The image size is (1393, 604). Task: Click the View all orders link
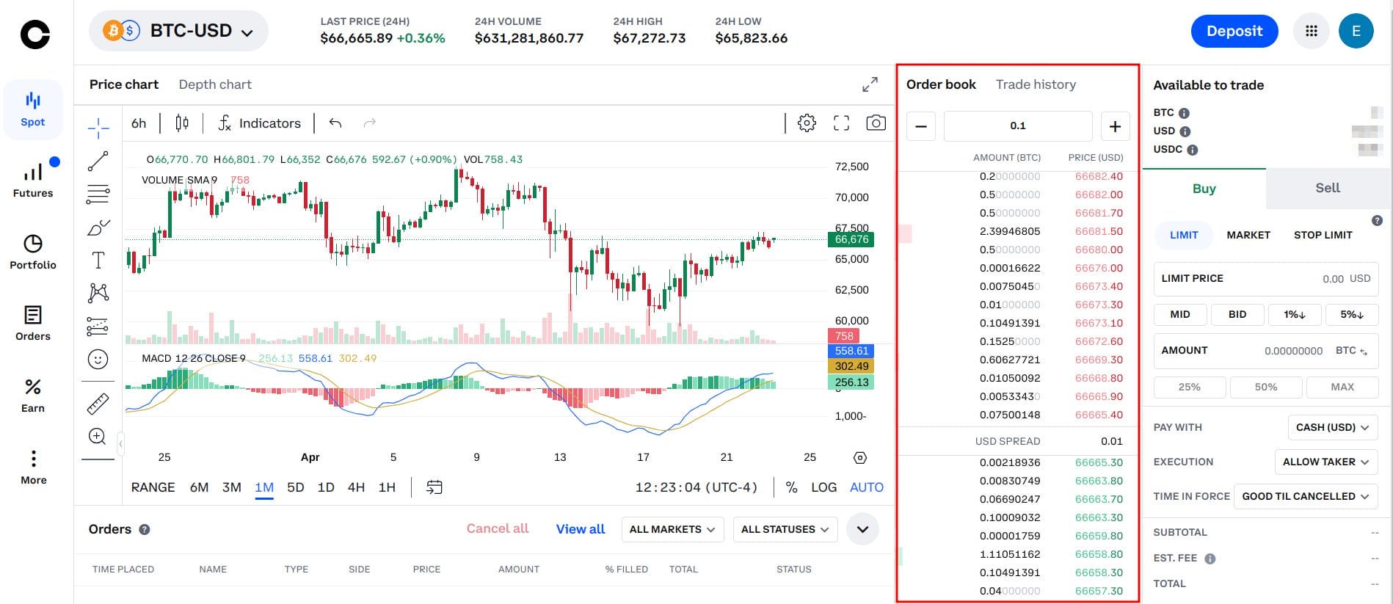pos(581,529)
